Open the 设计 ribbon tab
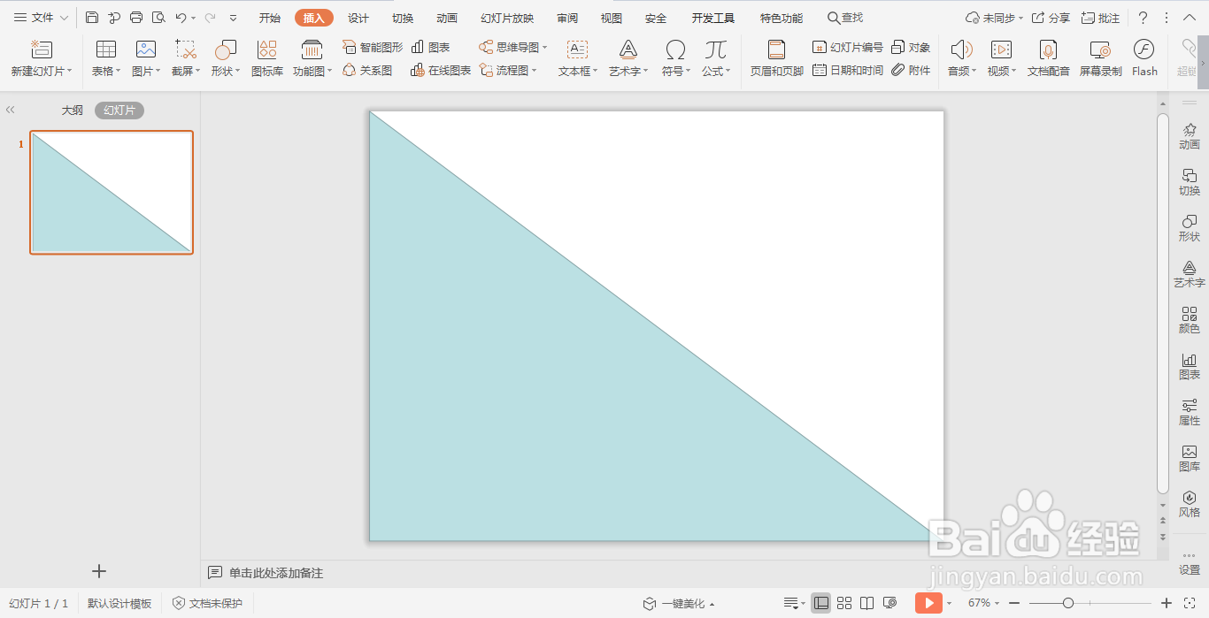This screenshot has height=618, width=1209. (x=358, y=18)
